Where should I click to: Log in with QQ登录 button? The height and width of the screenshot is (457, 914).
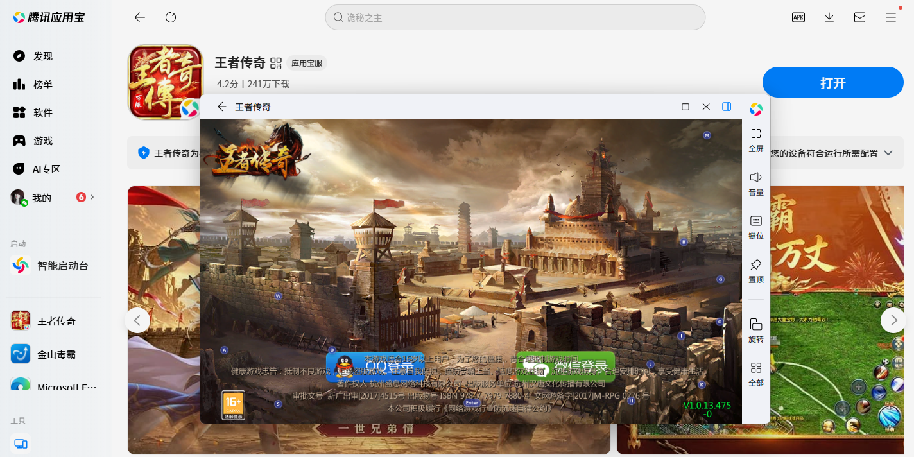375,366
